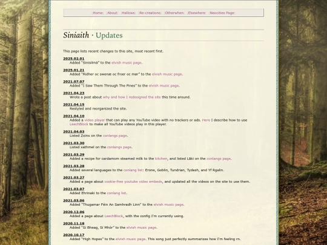The image size is (327, 245).
Task: Select the date 2021.07.07
Action: tap(74, 82)
